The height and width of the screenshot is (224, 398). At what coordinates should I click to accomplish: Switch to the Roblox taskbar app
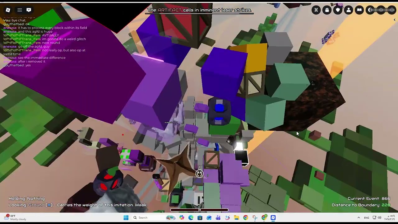(273, 218)
